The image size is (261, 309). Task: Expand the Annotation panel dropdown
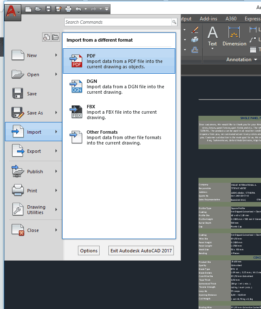[242, 60]
